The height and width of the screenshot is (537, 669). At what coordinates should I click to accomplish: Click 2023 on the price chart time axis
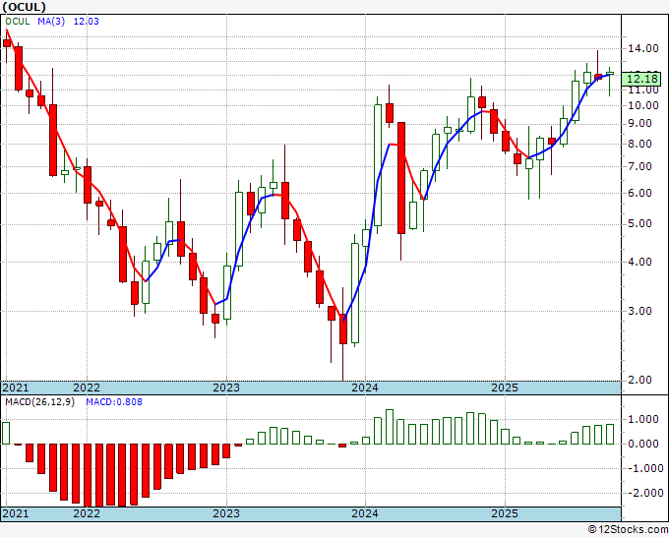coord(226,388)
